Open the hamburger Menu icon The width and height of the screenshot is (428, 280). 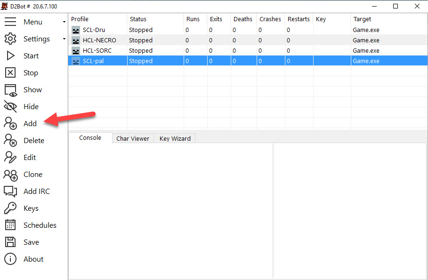(x=10, y=22)
